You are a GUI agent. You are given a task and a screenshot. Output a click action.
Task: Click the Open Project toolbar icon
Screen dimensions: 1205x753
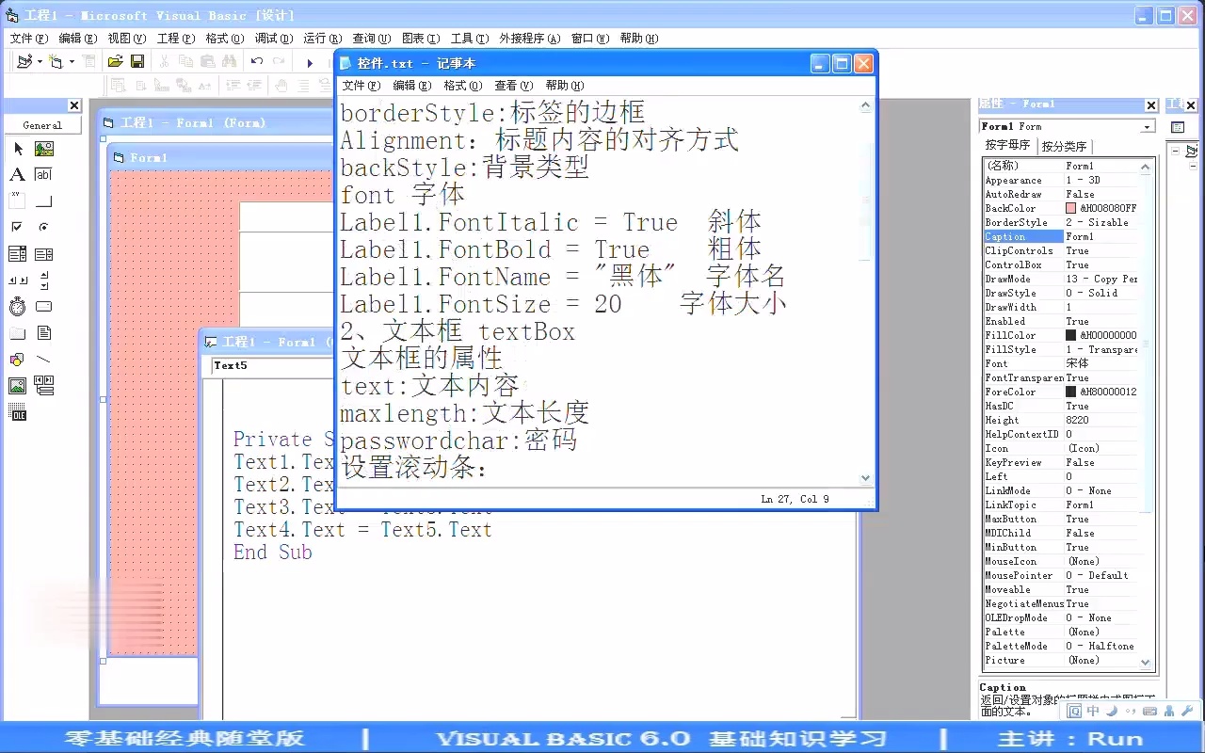tap(115, 60)
